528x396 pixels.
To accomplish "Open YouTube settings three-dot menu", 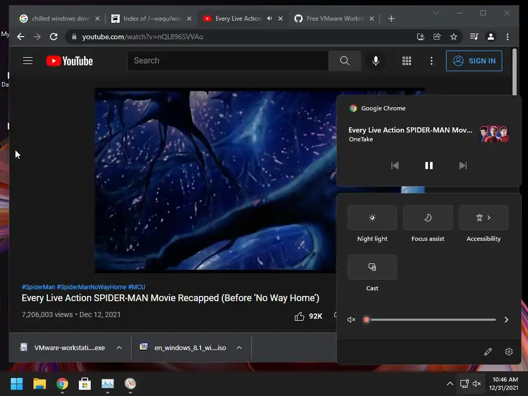I will [x=432, y=61].
